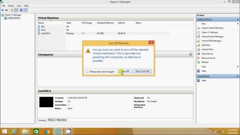This screenshot has width=240, height=135.
Task: Click Import Virtual Machine icon in Actions
Action: coord(198,28)
